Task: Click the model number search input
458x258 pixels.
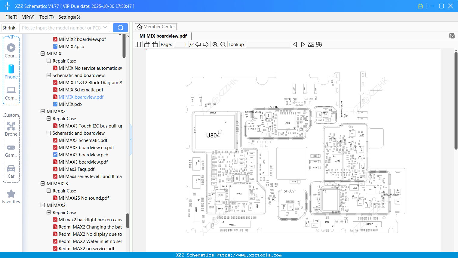Action: [x=61, y=28]
